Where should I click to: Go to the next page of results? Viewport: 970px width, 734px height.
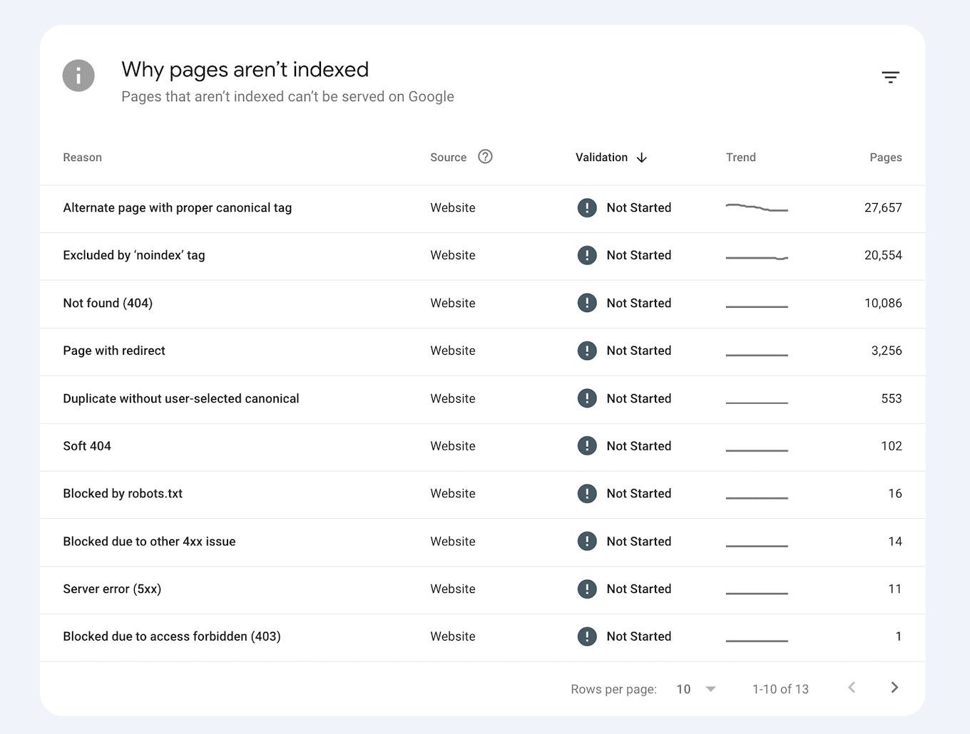click(894, 688)
